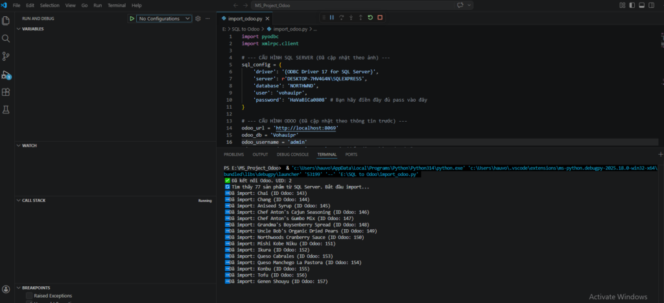The image size is (664, 303).
Task: Open the Terminal menu in menu bar
Action: coord(117,5)
